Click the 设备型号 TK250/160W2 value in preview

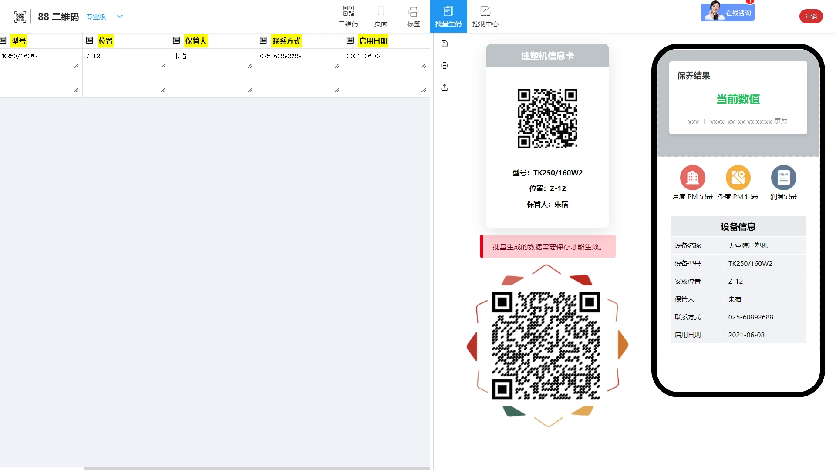[x=750, y=263]
